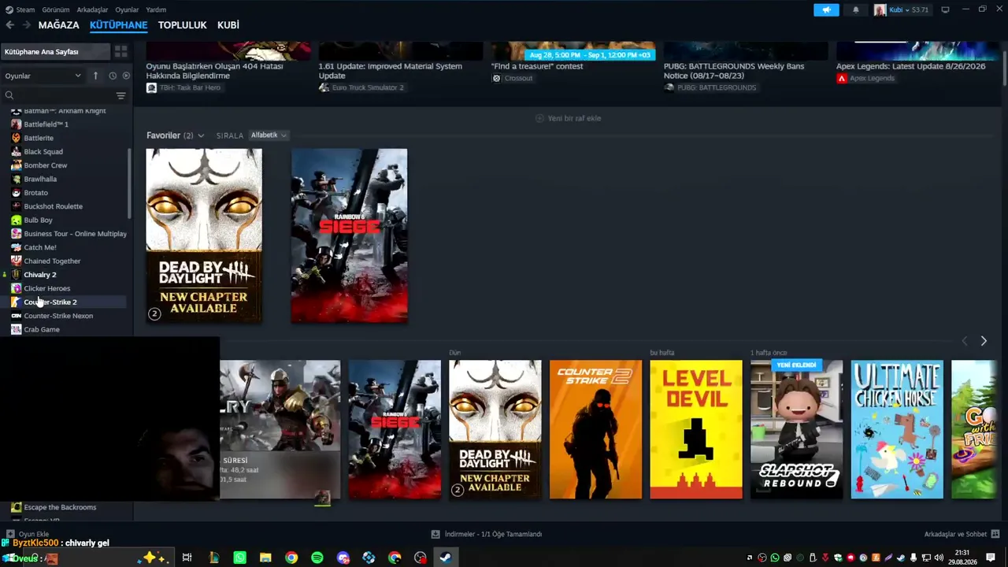Switch library to grid view icon

coord(120,52)
